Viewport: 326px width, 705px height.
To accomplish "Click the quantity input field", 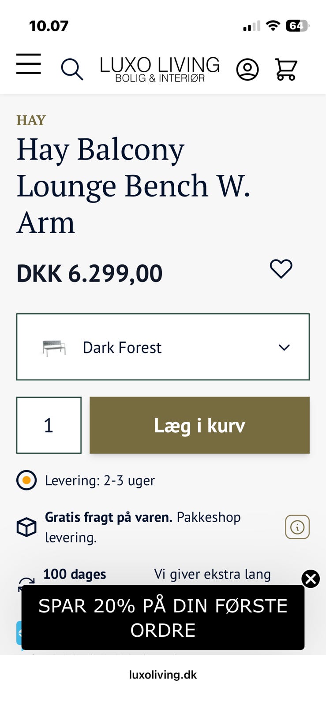I will click(x=49, y=425).
